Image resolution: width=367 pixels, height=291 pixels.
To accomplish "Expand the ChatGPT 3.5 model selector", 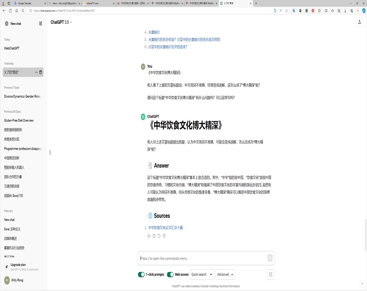I will (61, 22).
